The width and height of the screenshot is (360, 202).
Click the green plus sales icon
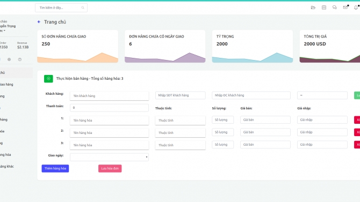click(48, 79)
